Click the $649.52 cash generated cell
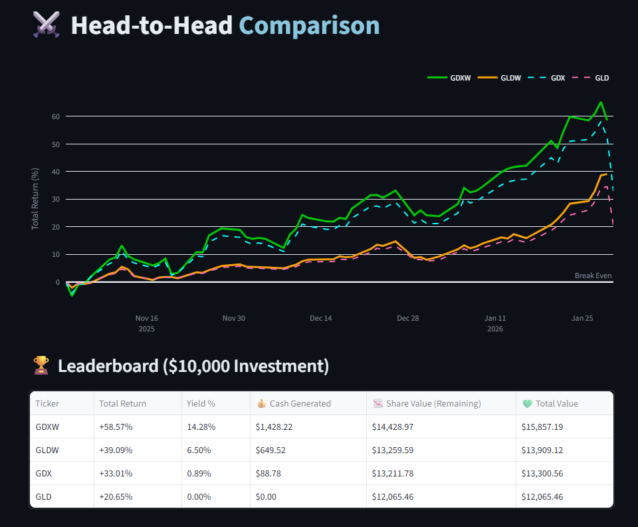 point(308,450)
